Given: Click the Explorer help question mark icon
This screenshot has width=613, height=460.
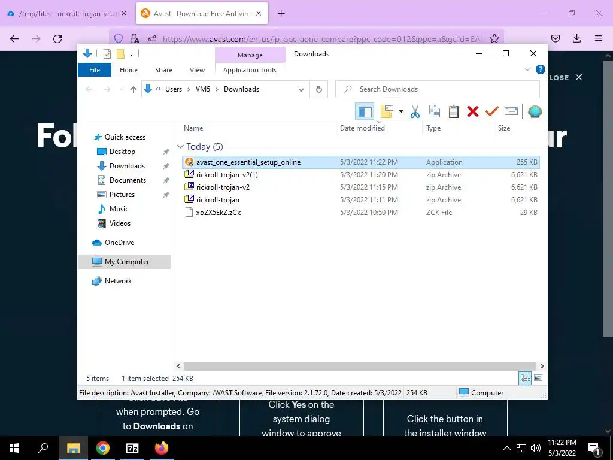Looking at the screenshot, I should (541, 69).
